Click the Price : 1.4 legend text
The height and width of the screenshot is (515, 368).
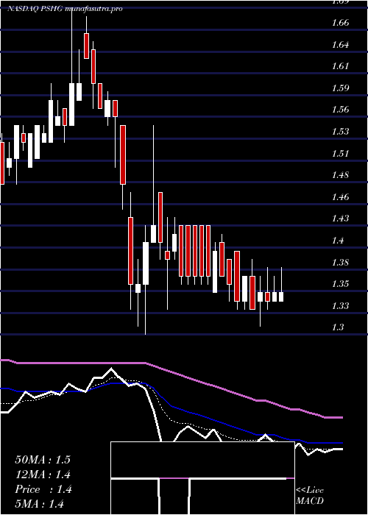[43, 489]
